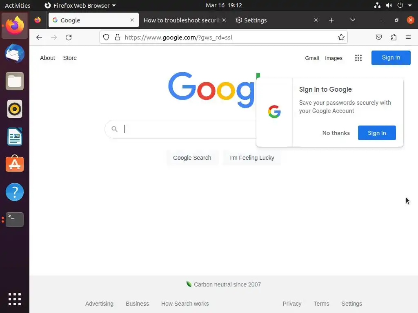Open Ubuntu Software from the dock

click(x=15, y=164)
